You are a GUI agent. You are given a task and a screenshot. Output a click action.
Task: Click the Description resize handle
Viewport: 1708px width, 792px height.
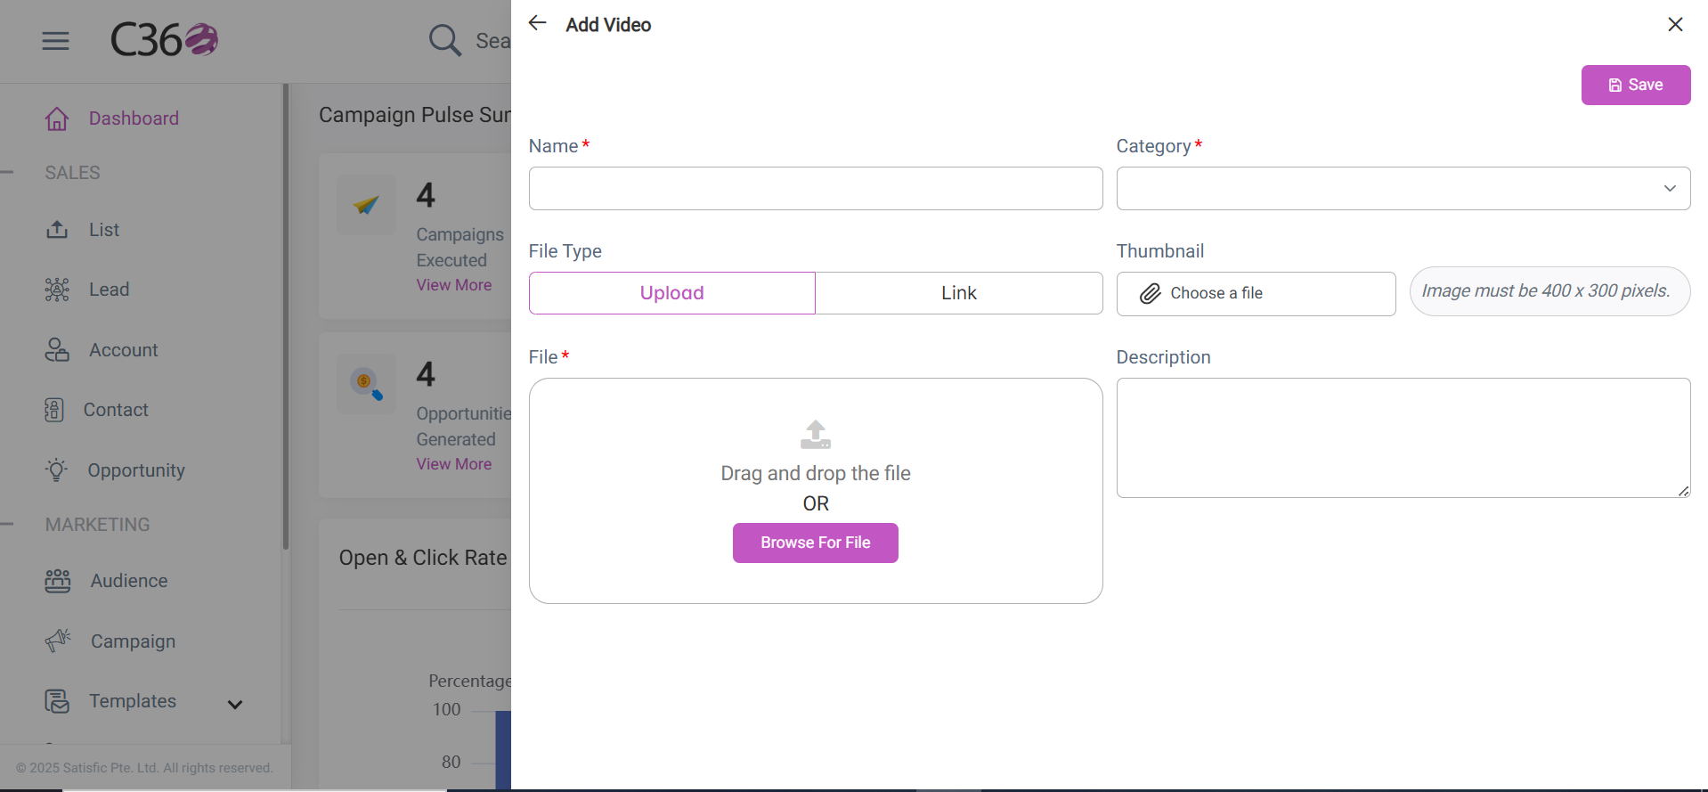1683,491
